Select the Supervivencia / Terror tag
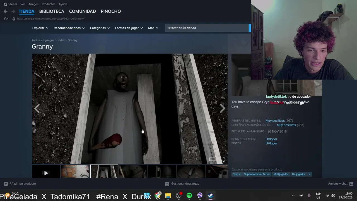This screenshot has width=357, height=201. coord(257,174)
